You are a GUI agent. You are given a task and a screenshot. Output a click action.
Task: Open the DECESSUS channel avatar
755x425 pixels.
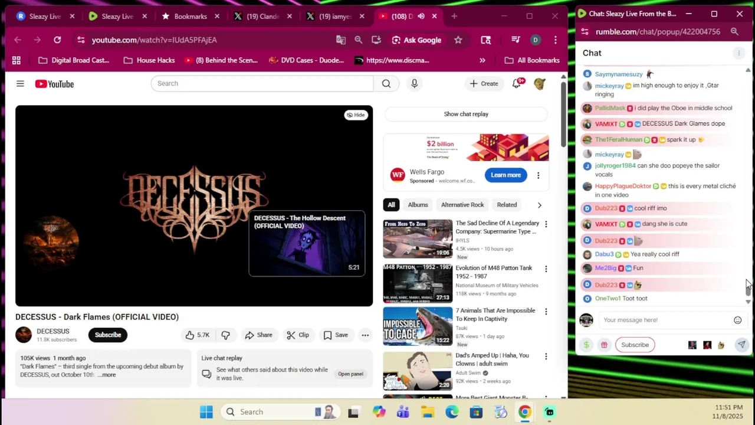[x=24, y=335]
